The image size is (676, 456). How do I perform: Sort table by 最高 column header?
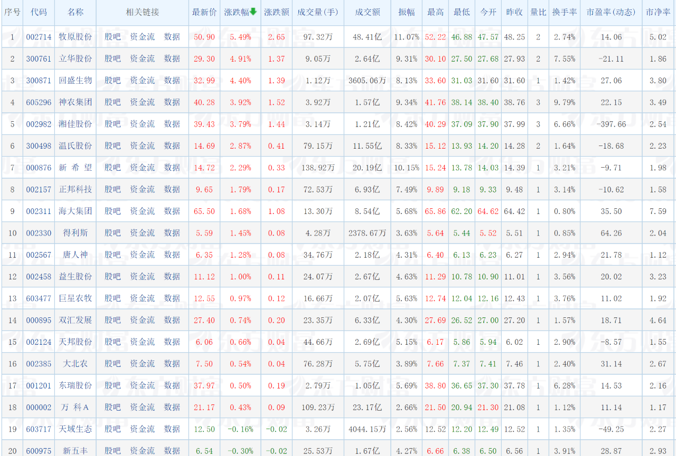[435, 12]
